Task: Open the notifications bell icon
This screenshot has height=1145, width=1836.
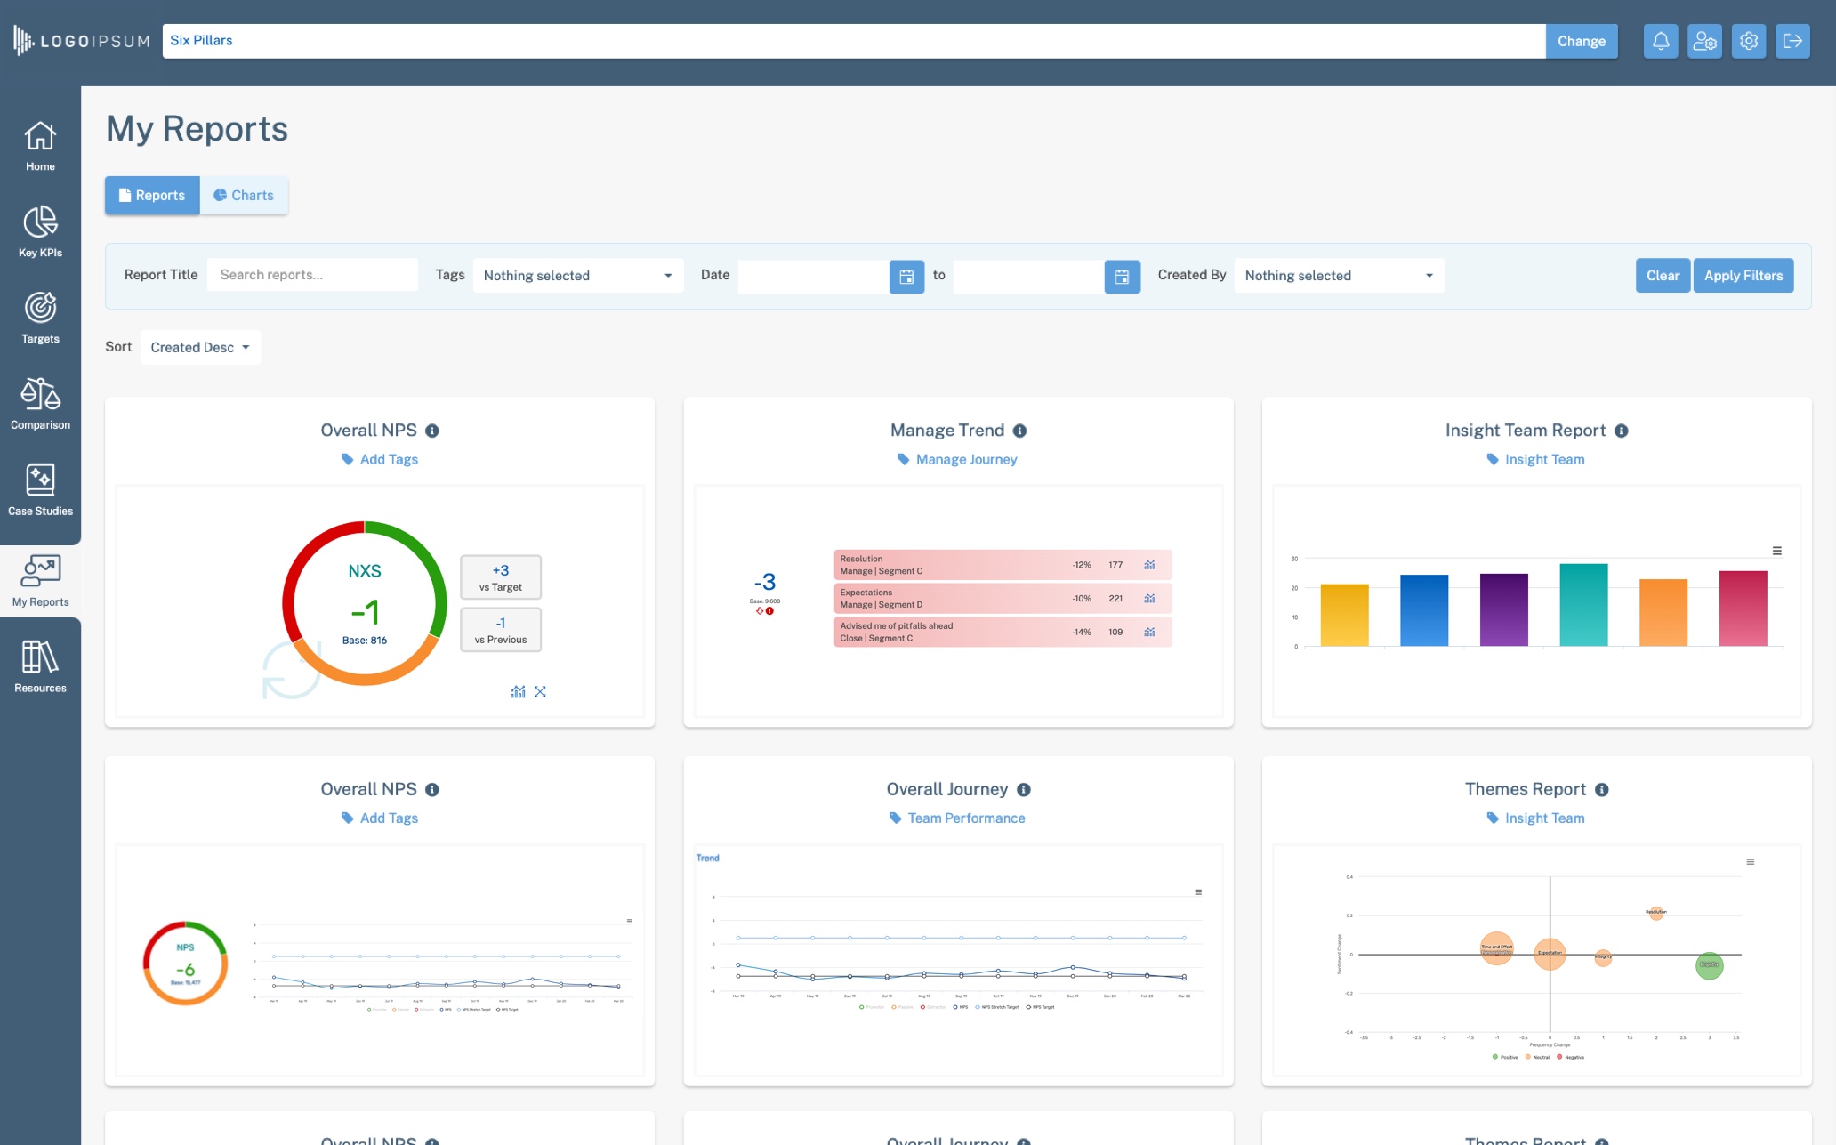Action: click(x=1660, y=40)
